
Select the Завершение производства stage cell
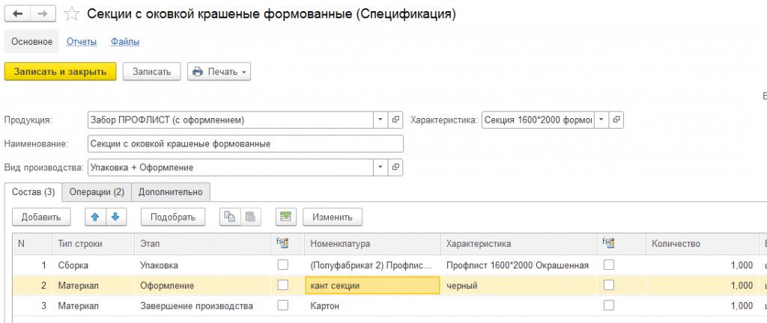click(201, 306)
